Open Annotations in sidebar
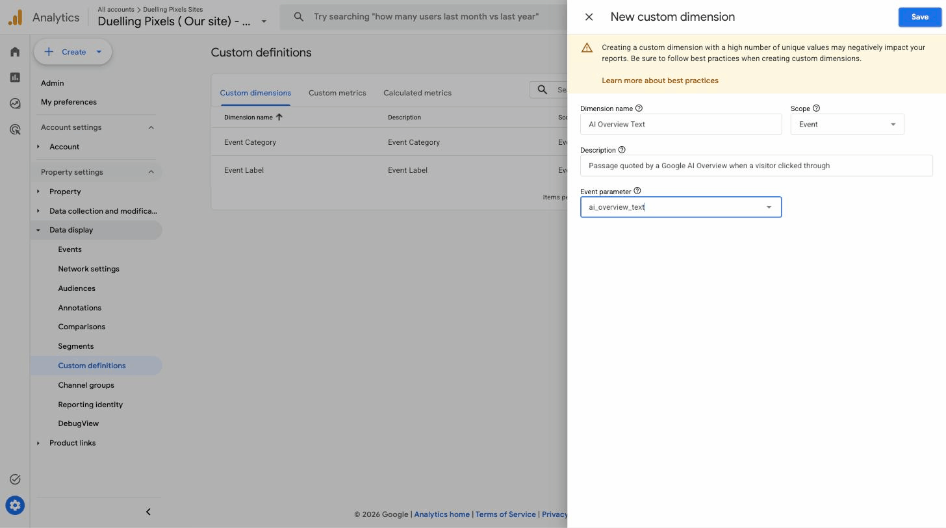This screenshot has height=528, width=946. pyautogui.click(x=79, y=308)
